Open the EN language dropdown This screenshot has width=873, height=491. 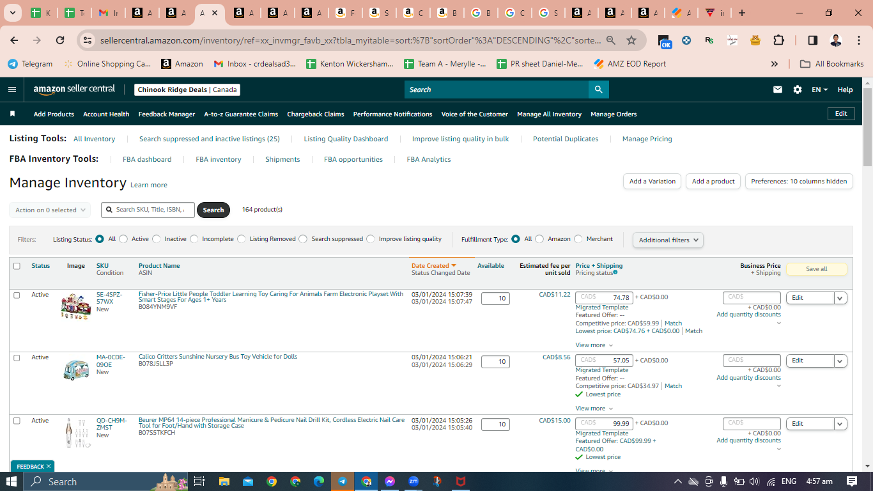[x=820, y=90]
